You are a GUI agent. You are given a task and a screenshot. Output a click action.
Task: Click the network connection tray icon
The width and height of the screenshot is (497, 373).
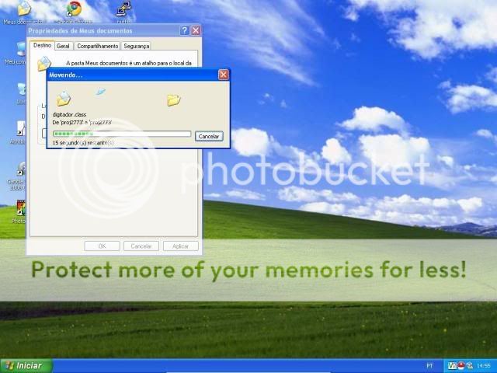[469, 366]
